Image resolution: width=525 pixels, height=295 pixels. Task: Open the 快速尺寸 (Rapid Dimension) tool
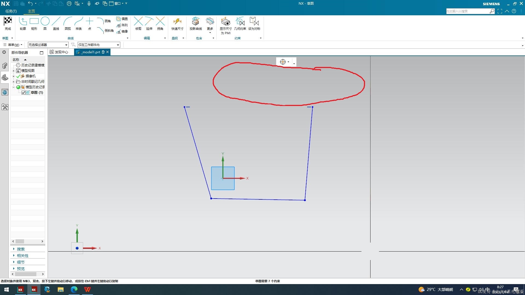coord(177,23)
